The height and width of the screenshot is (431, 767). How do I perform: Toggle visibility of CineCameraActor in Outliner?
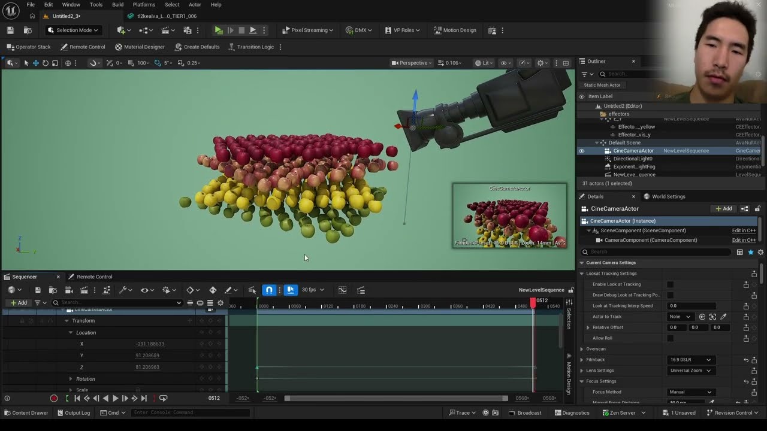click(x=581, y=151)
